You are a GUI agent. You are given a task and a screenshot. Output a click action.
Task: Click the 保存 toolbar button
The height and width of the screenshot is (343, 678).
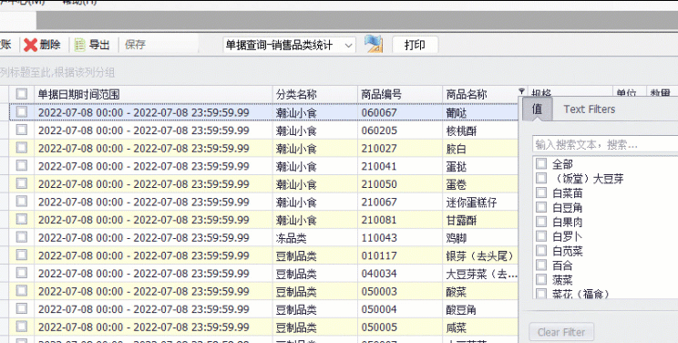click(x=136, y=45)
